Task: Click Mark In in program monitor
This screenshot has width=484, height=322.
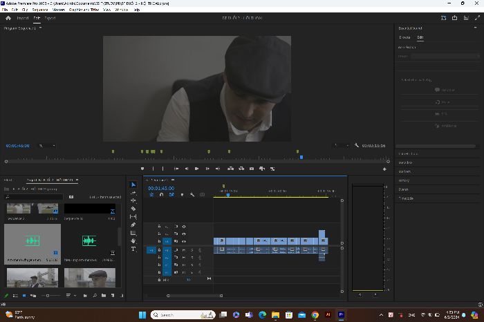Action: [153, 169]
